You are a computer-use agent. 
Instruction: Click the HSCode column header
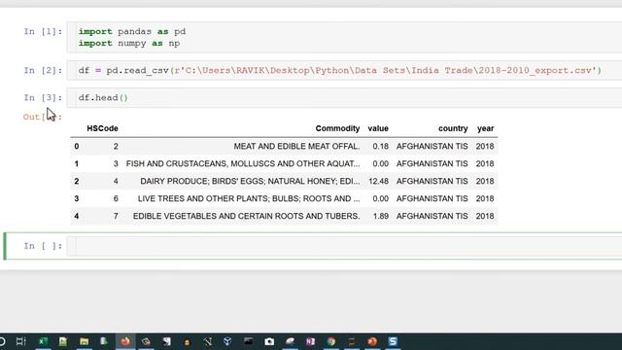(x=102, y=128)
